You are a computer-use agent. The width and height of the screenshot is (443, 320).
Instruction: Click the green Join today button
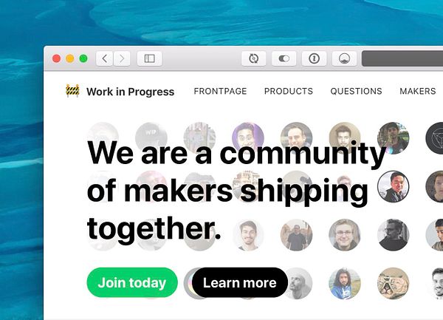point(132,283)
